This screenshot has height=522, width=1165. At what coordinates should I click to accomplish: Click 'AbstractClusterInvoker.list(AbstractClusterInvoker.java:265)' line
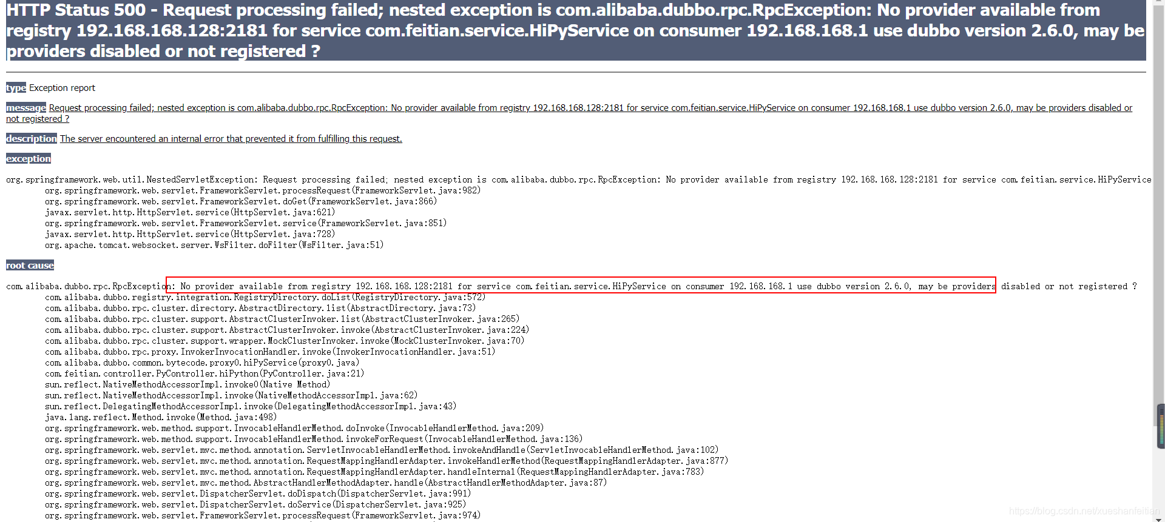pyautogui.click(x=282, y=319)
